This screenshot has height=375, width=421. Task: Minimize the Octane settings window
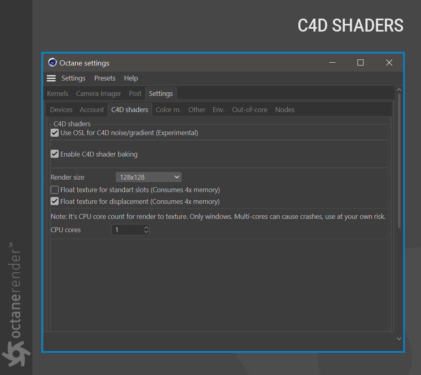(x=332, y=62)
